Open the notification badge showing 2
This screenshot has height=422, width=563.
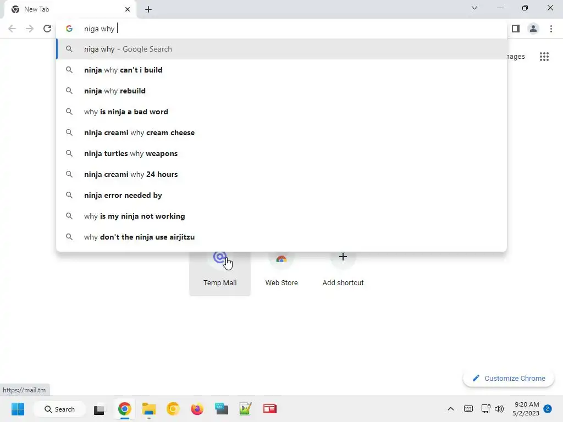[x=548, y=409]
